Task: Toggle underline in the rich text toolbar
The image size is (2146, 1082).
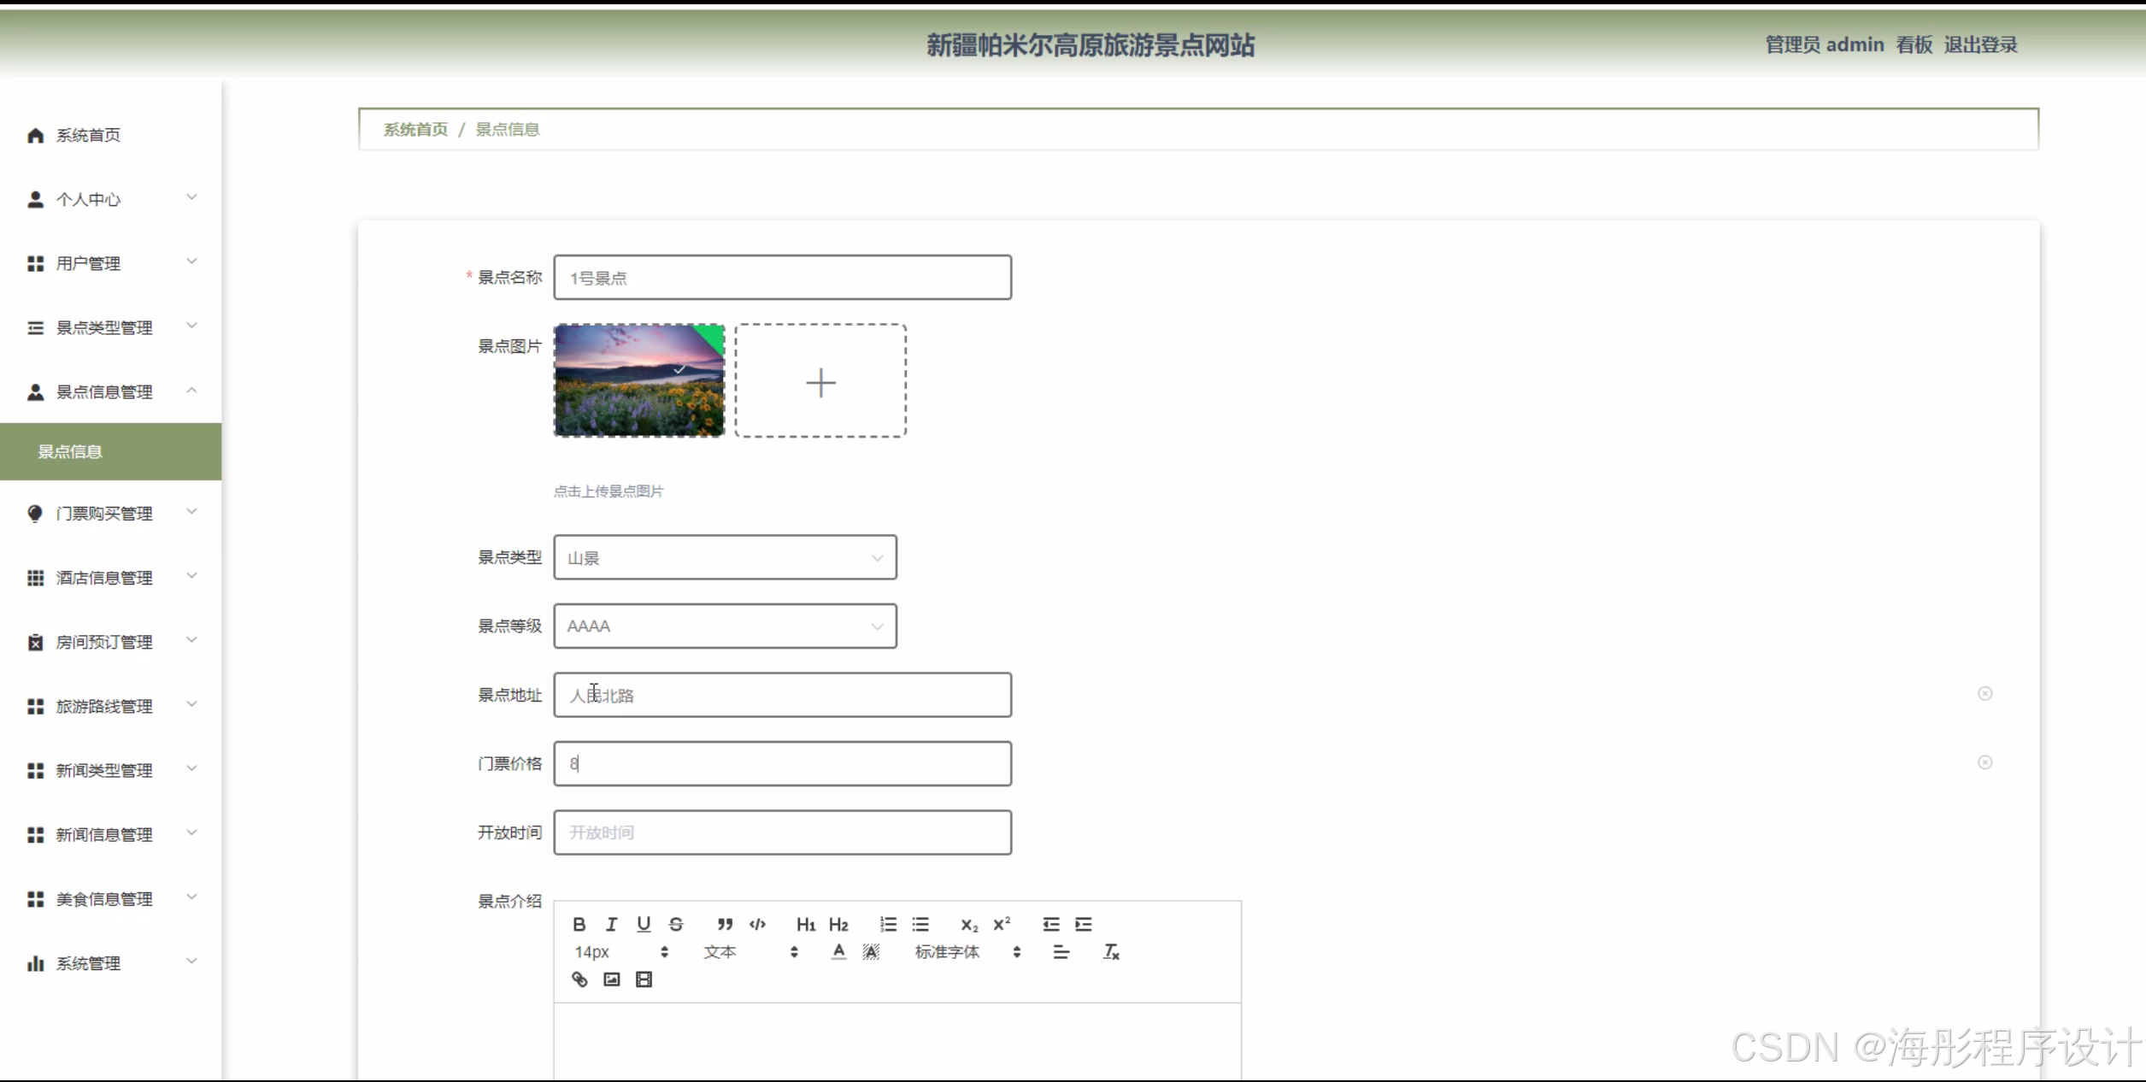Action: click(644, 924)
